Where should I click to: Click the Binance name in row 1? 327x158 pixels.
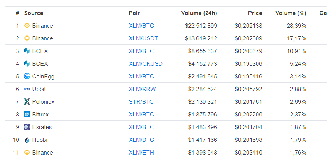[x=42, y=26]
